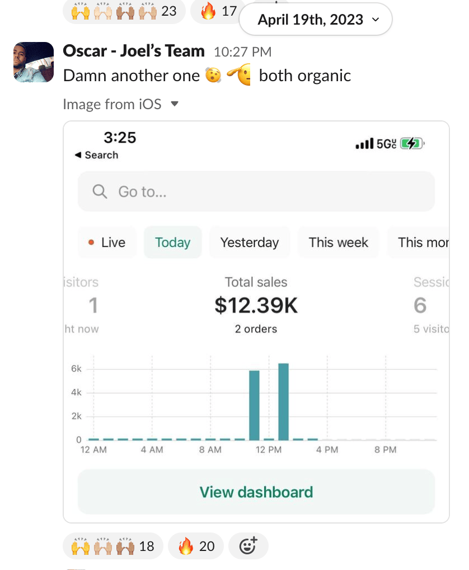
Task: Click the fire reaction with 20
Action: tap(196, 546)
